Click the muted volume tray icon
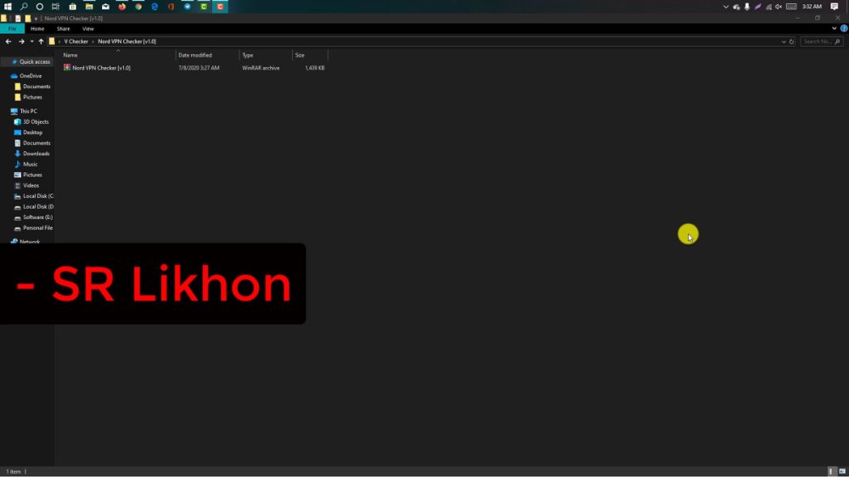Screen dimensions: 849x477 (x=779, y=7)
